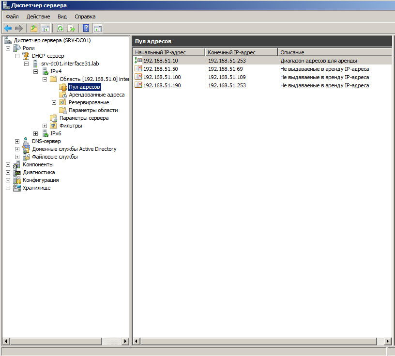This screenshot has width=395, height=356.
Task: Expand the DNS-сервер role
Action: pos(17,141)
